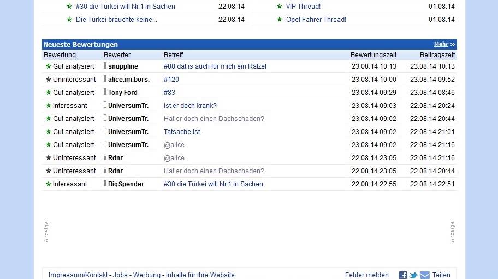Open Opel Fahrer Thread! link

click(x=316, y=19)
